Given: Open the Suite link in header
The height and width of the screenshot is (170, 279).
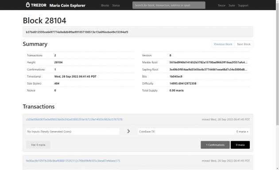Looking at the screenshot, I should tap(232, 5).
